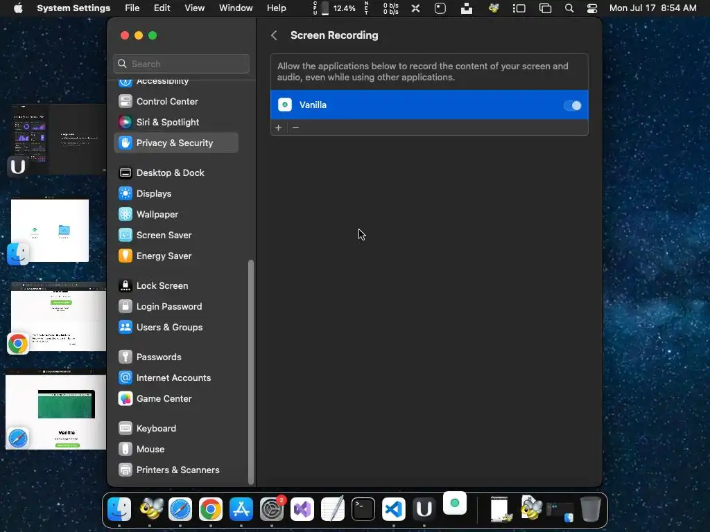Open Lock Screen settings icon
The height and width of the screenshot is (532, 710).
(125, 286)
